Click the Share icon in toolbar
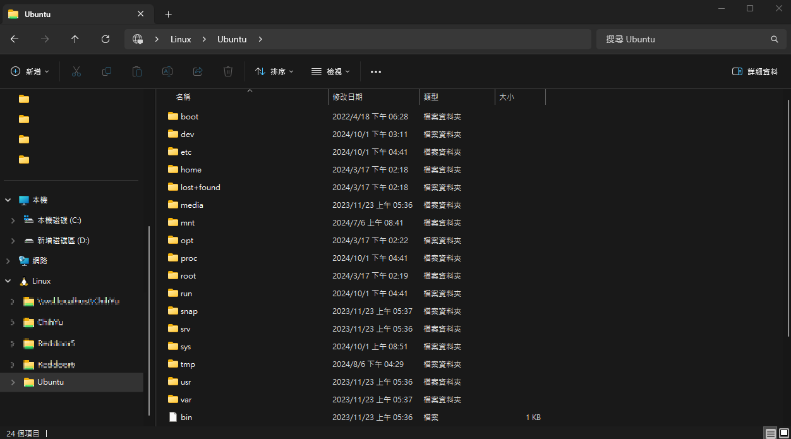 198,72
